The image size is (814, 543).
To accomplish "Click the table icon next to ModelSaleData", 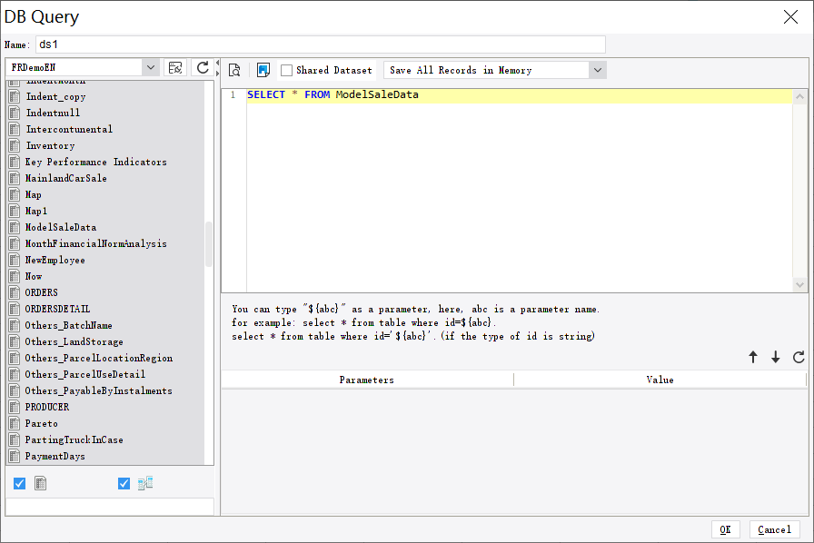I will [15, 228].
